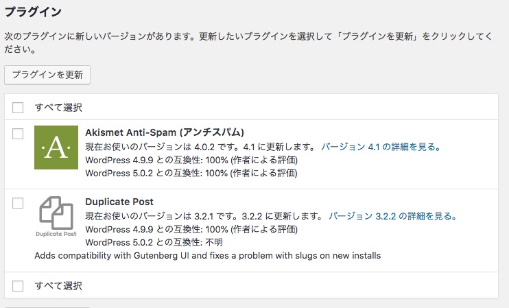509x308 pixels.
Task: Click the Duplicate Post plugin name
Action: click(119, 202)
